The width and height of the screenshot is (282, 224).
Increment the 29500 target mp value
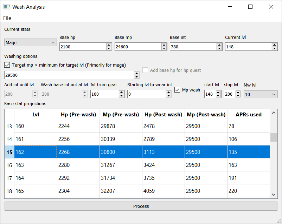tap(137, 73)
